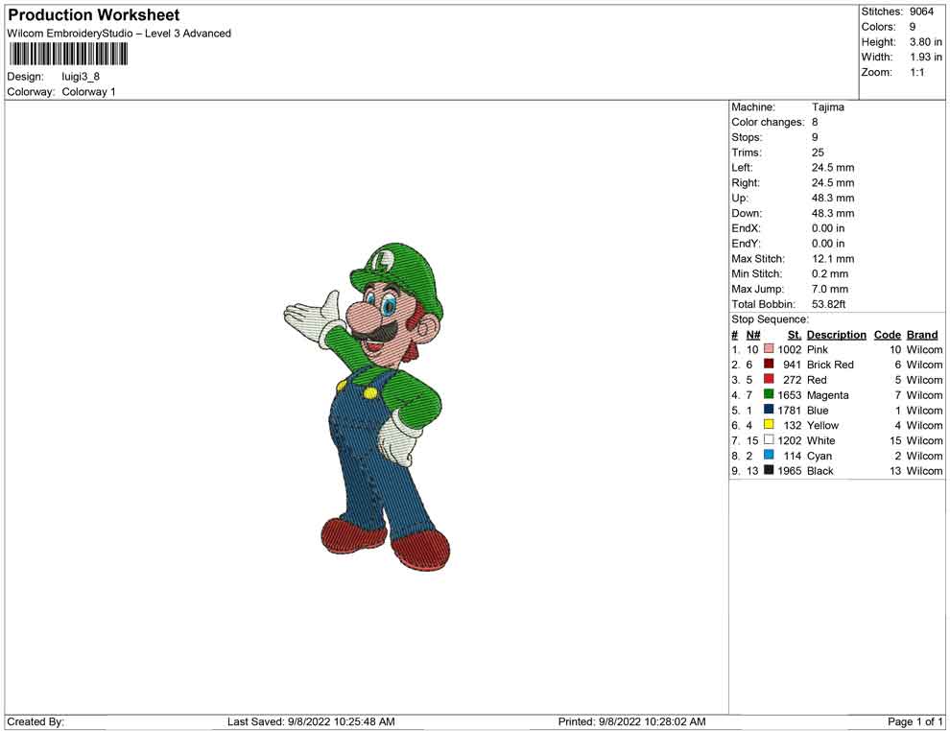
Task: Click the 'Code' column header
Action: (887, 335)
